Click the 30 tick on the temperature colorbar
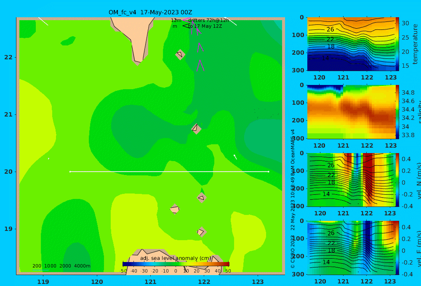Screen dimensions: 421x286 pyautogui.click(x=405, y=23)
